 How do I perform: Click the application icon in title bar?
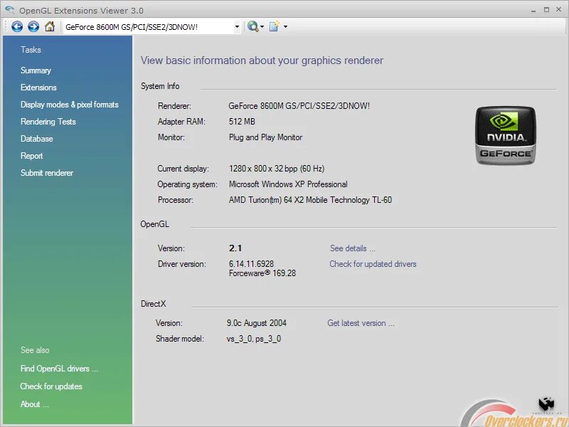(x=9, y=10)
